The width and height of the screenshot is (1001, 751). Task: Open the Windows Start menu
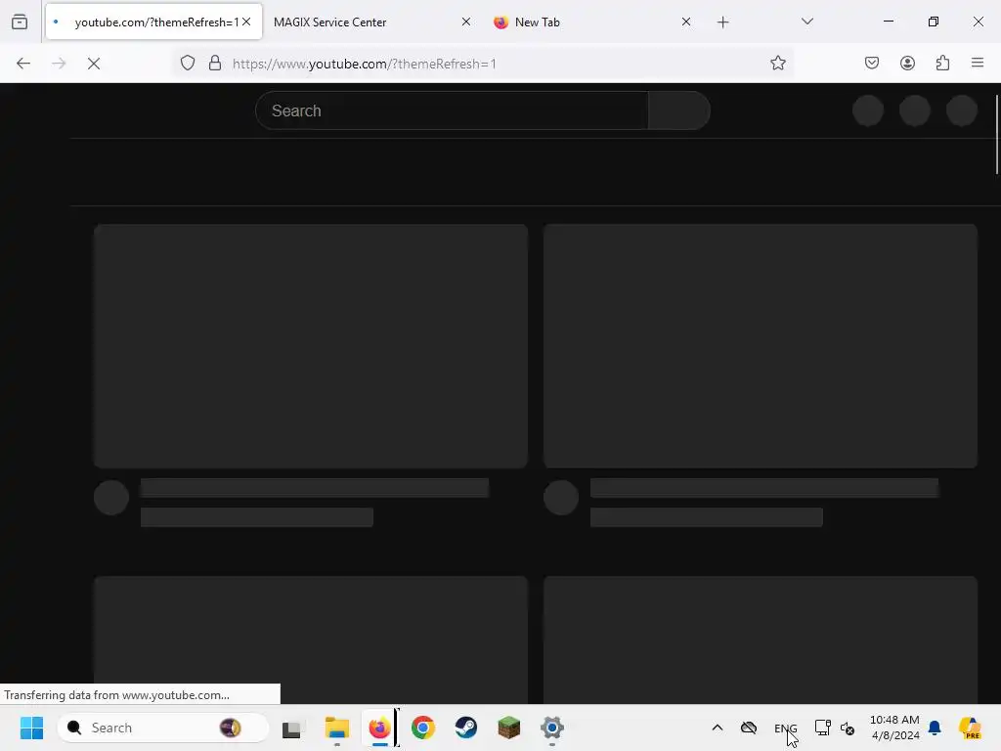[31, 728]
